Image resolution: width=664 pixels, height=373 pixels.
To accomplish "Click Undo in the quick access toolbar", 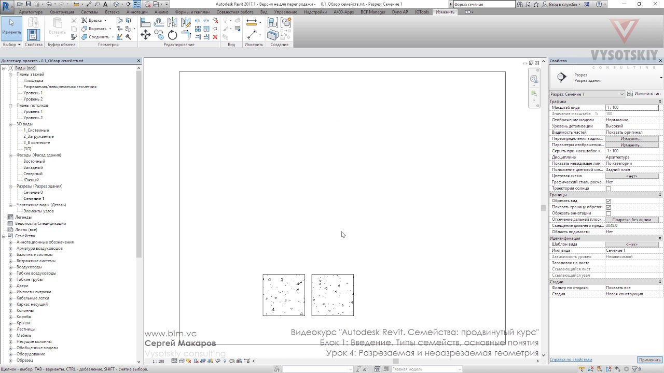I will click(x=49, y=4).
